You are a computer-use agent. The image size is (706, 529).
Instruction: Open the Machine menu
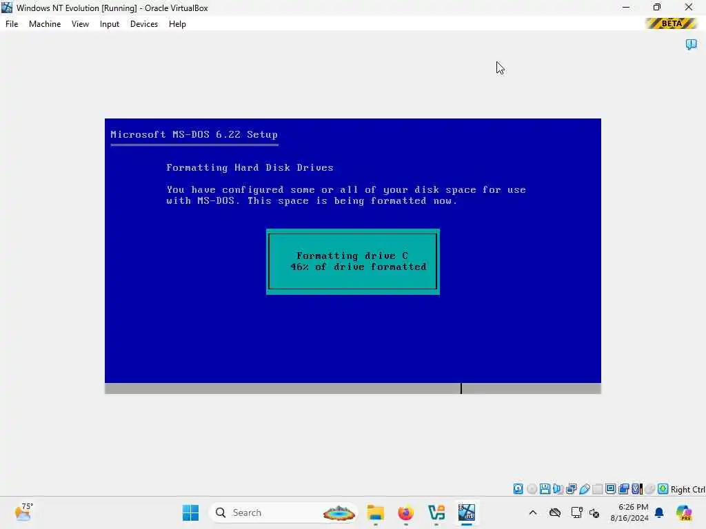pos(45,24)
